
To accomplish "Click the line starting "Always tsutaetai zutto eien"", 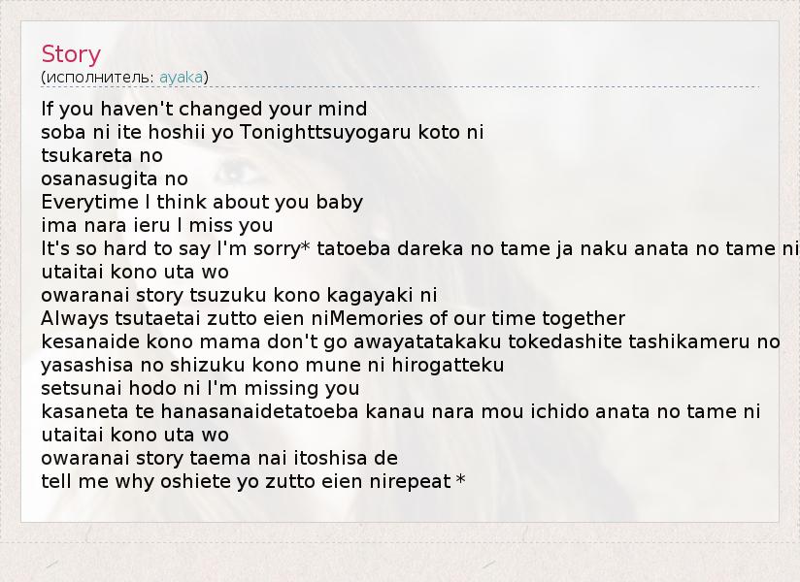I will pyautogui.click(x=333, y=318).
